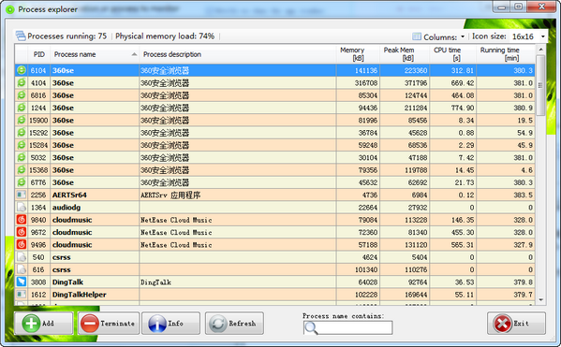Open the Columns dropdown
The width and height of the screenshot is (561, 347).
point(438,36)
